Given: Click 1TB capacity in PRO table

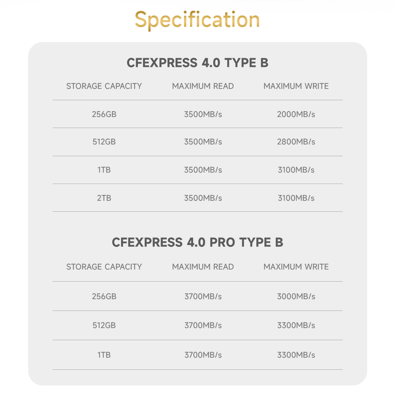Looking at the screenshot, I should pos(104,355).
